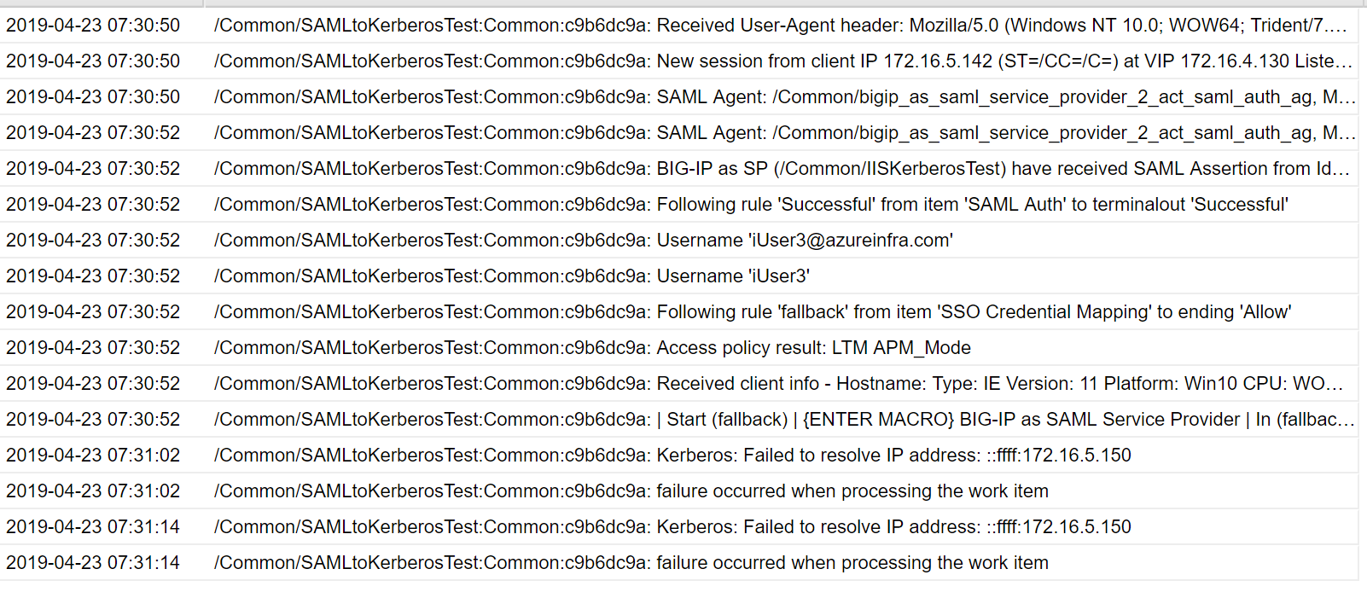The width and height of the screenshot is (1367, 598).
Task: Click the 'New session from client IP' log message
Action: pyautogui.click(x=782, y=61)
